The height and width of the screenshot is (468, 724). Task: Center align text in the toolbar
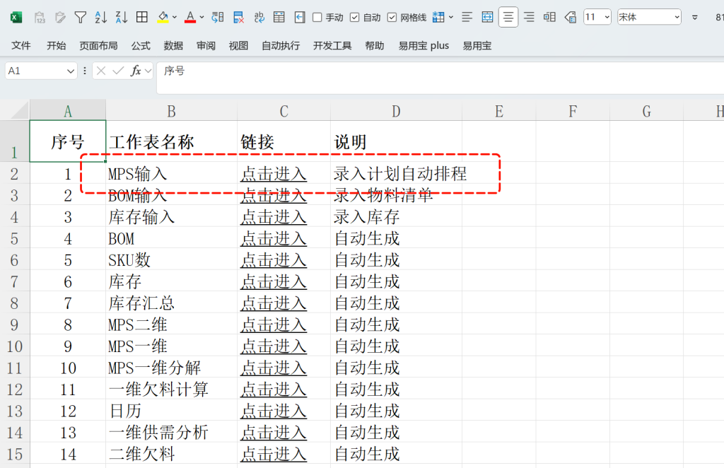[508, 18]
